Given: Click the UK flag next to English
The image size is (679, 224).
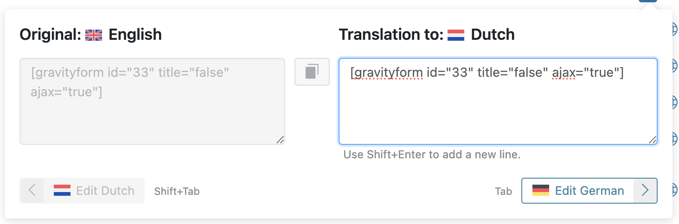Looking at the screenshot, I should pyautogui.click(x=94, y=35).
